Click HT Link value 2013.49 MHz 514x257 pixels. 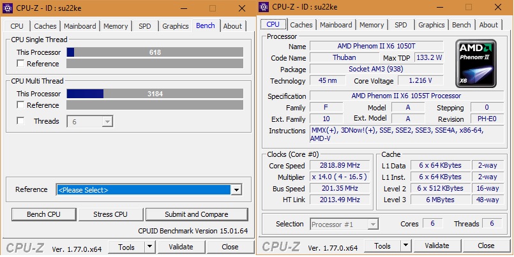[x=340, y=200]
